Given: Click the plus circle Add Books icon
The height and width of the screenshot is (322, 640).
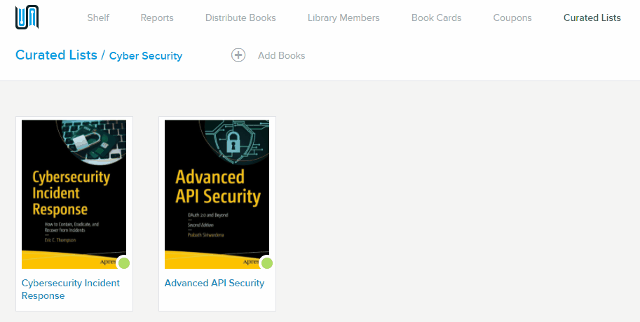Looking at the screenshot, I should (x=238, y=55).
